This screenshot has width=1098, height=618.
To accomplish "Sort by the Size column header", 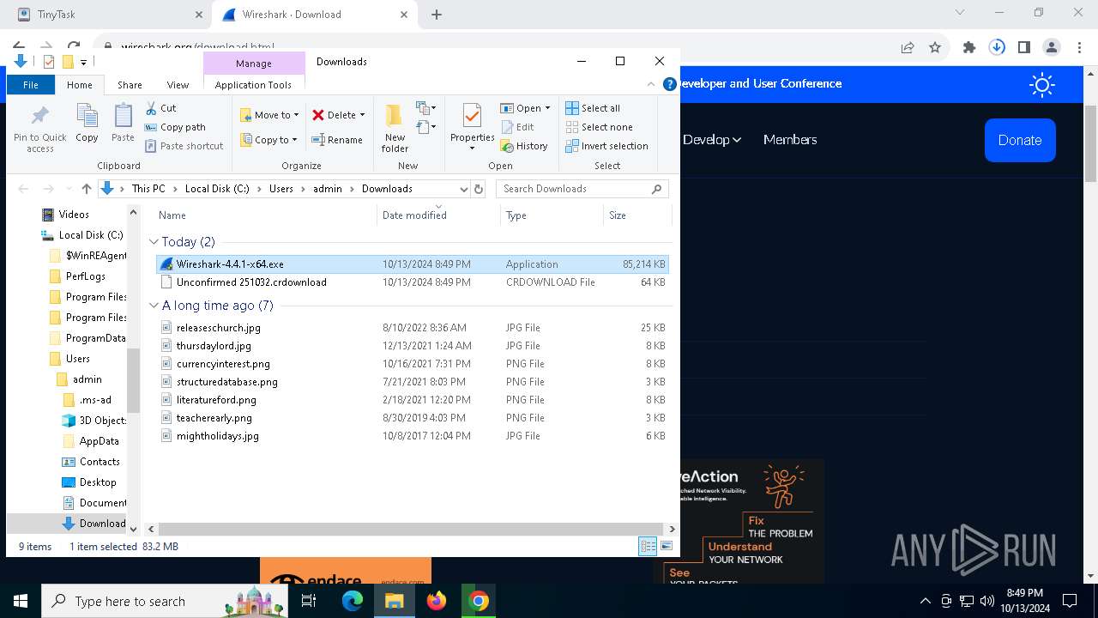I will 636,215.
